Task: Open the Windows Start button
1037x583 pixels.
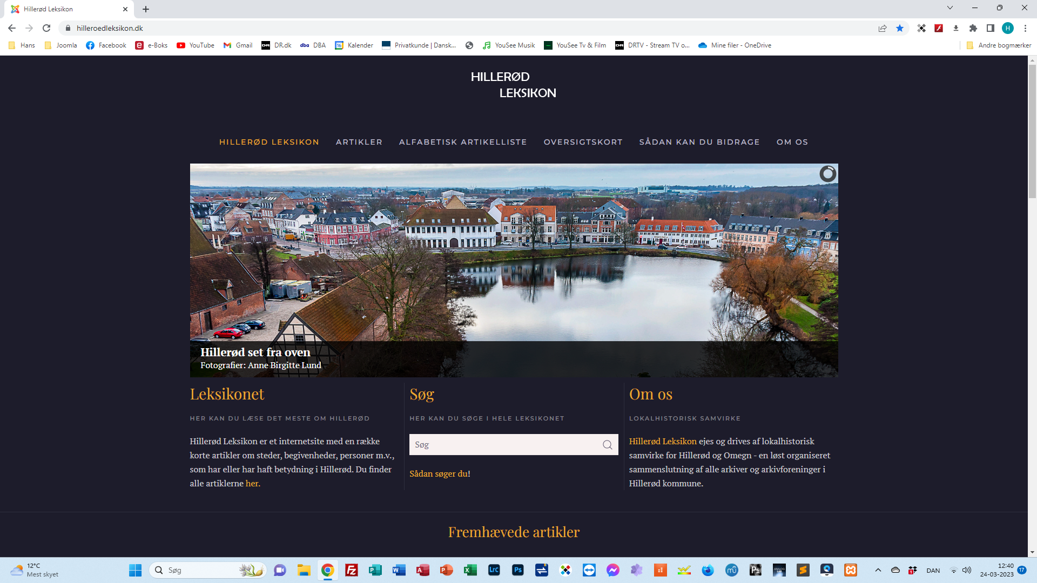Action: 135,570
